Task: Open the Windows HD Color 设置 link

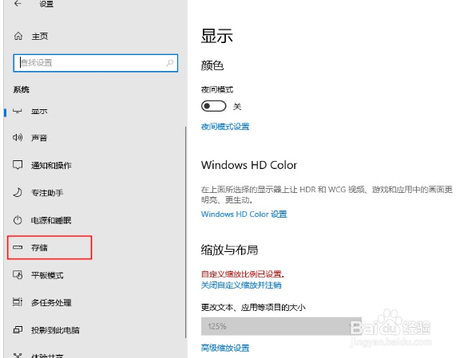Action: 244,214
